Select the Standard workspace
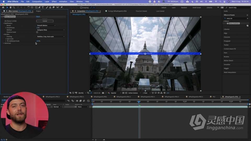The width and height of the screenshot is (251, 141). tap(184, 8)
